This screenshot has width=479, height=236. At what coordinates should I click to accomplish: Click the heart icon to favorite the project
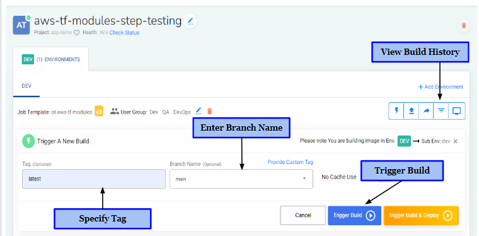(77, 33)
